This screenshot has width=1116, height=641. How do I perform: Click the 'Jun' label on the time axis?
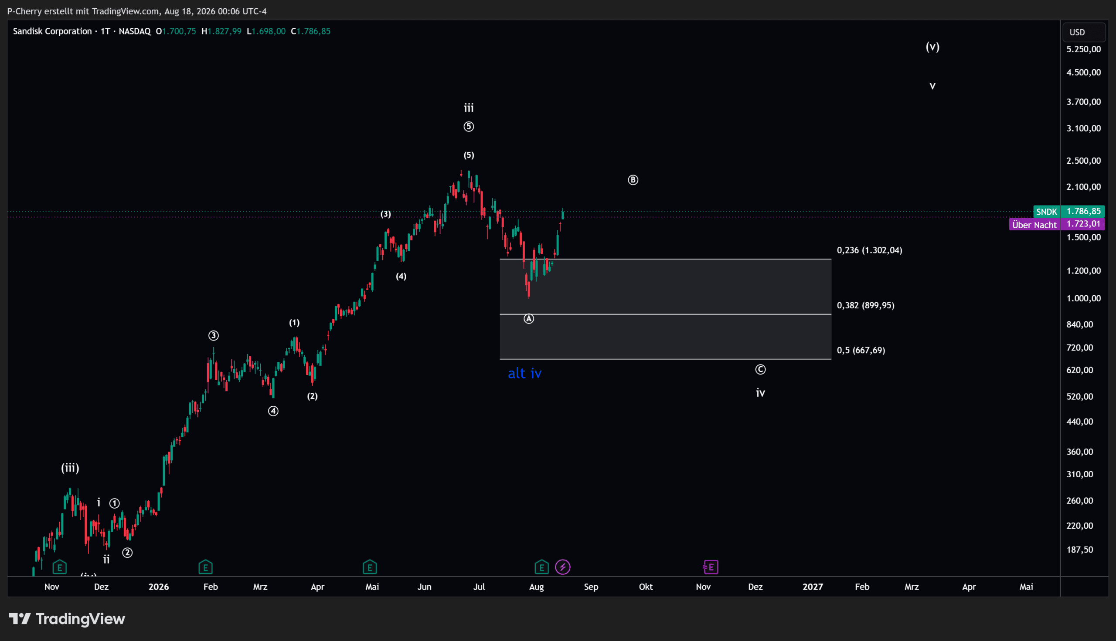(x=424, y=587)
